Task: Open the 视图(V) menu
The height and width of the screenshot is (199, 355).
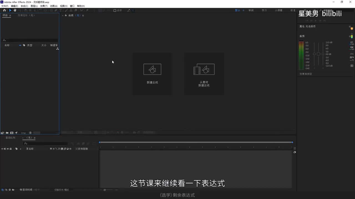Action: coord(64,6)
